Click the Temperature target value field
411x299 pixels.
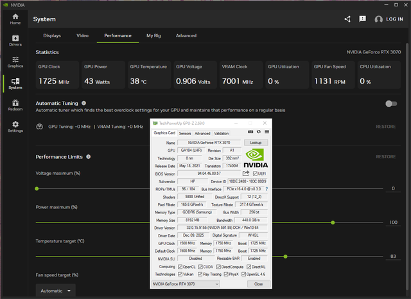tap(393, 256)
